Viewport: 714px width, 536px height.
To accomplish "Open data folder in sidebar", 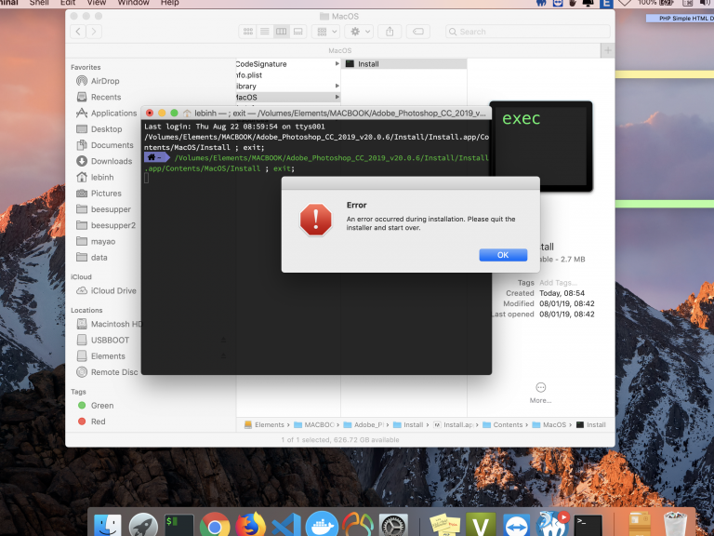I will click(x=99, y=258).
